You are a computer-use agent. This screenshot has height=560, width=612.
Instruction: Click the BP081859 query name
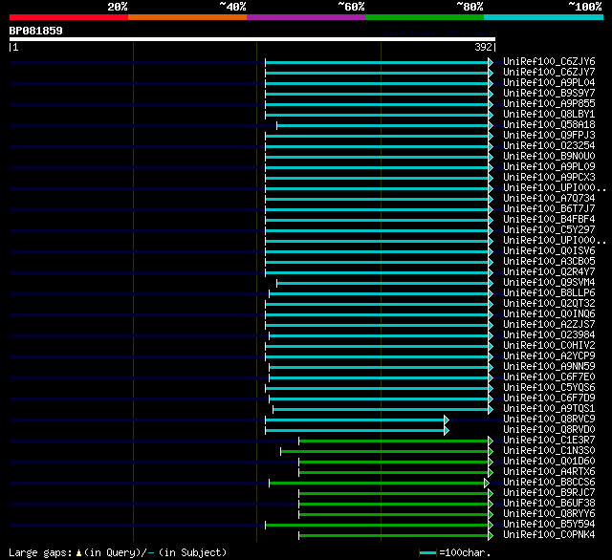coord(36,31)
